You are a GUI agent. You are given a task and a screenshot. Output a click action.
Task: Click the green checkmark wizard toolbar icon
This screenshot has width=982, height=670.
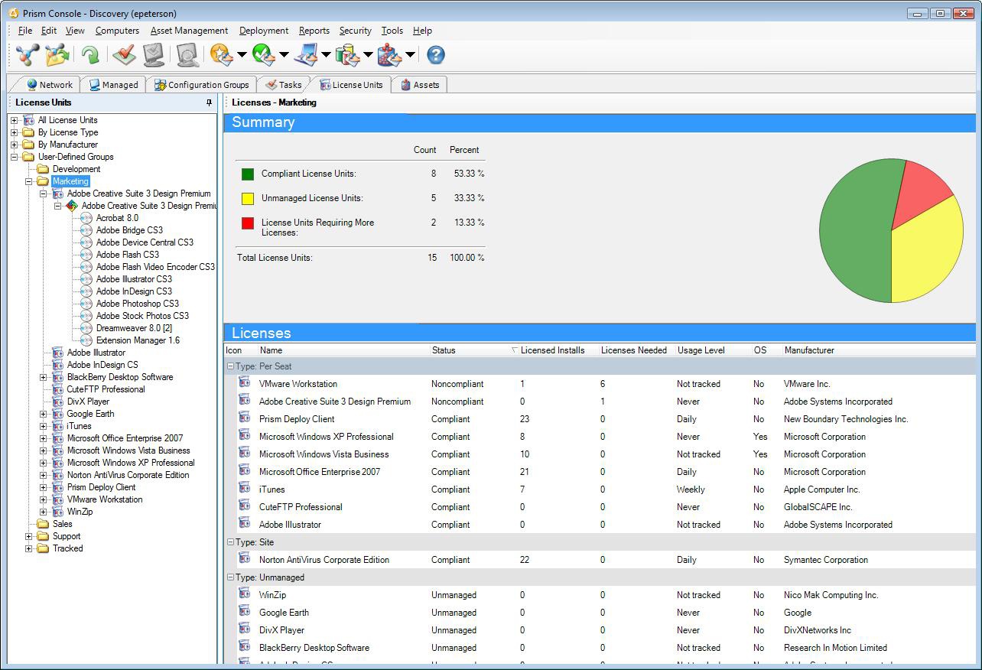262,54
